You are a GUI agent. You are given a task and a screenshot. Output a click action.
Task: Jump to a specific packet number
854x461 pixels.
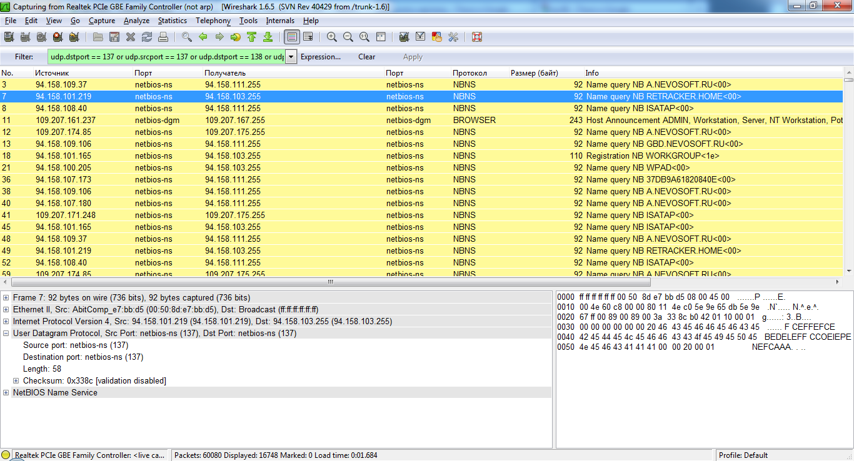click(236, 37)
